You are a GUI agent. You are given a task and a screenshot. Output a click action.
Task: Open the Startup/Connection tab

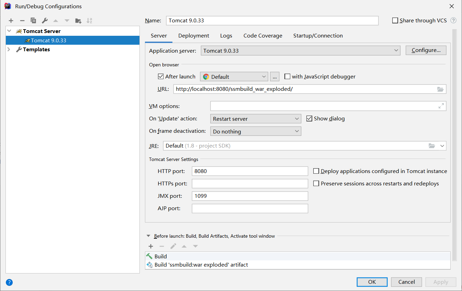pyautogui.click(x=318, y=36)
